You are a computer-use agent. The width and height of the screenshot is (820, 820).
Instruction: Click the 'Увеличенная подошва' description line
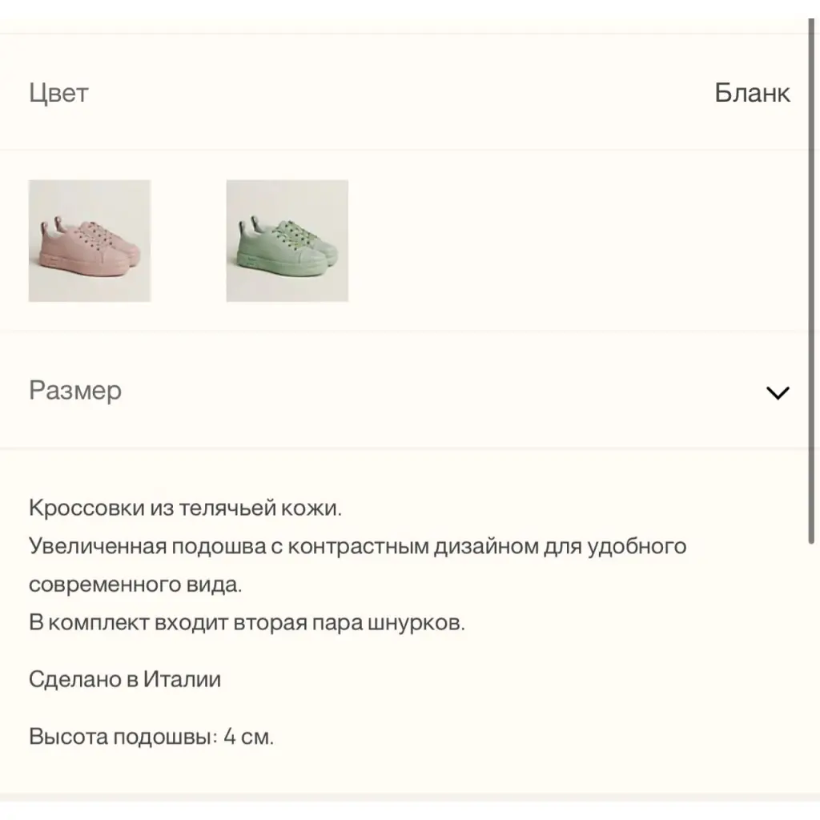point(357,546)
